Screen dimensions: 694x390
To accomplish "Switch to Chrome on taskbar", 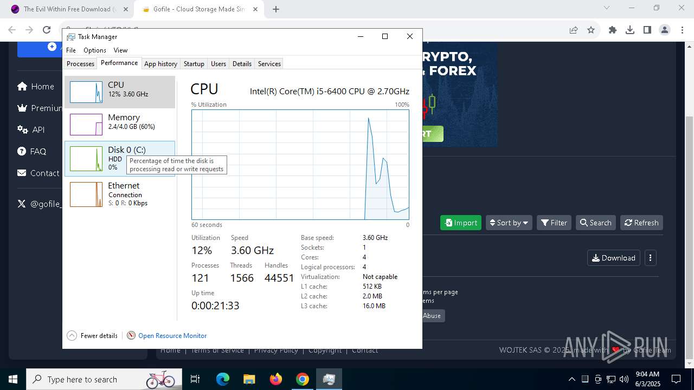I will pyautogui.click(x=303, y=379).
